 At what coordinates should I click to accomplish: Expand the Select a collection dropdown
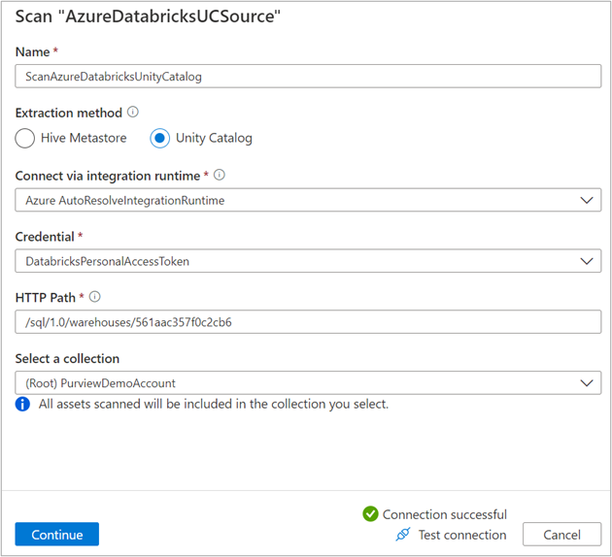[x=585, y=383]
